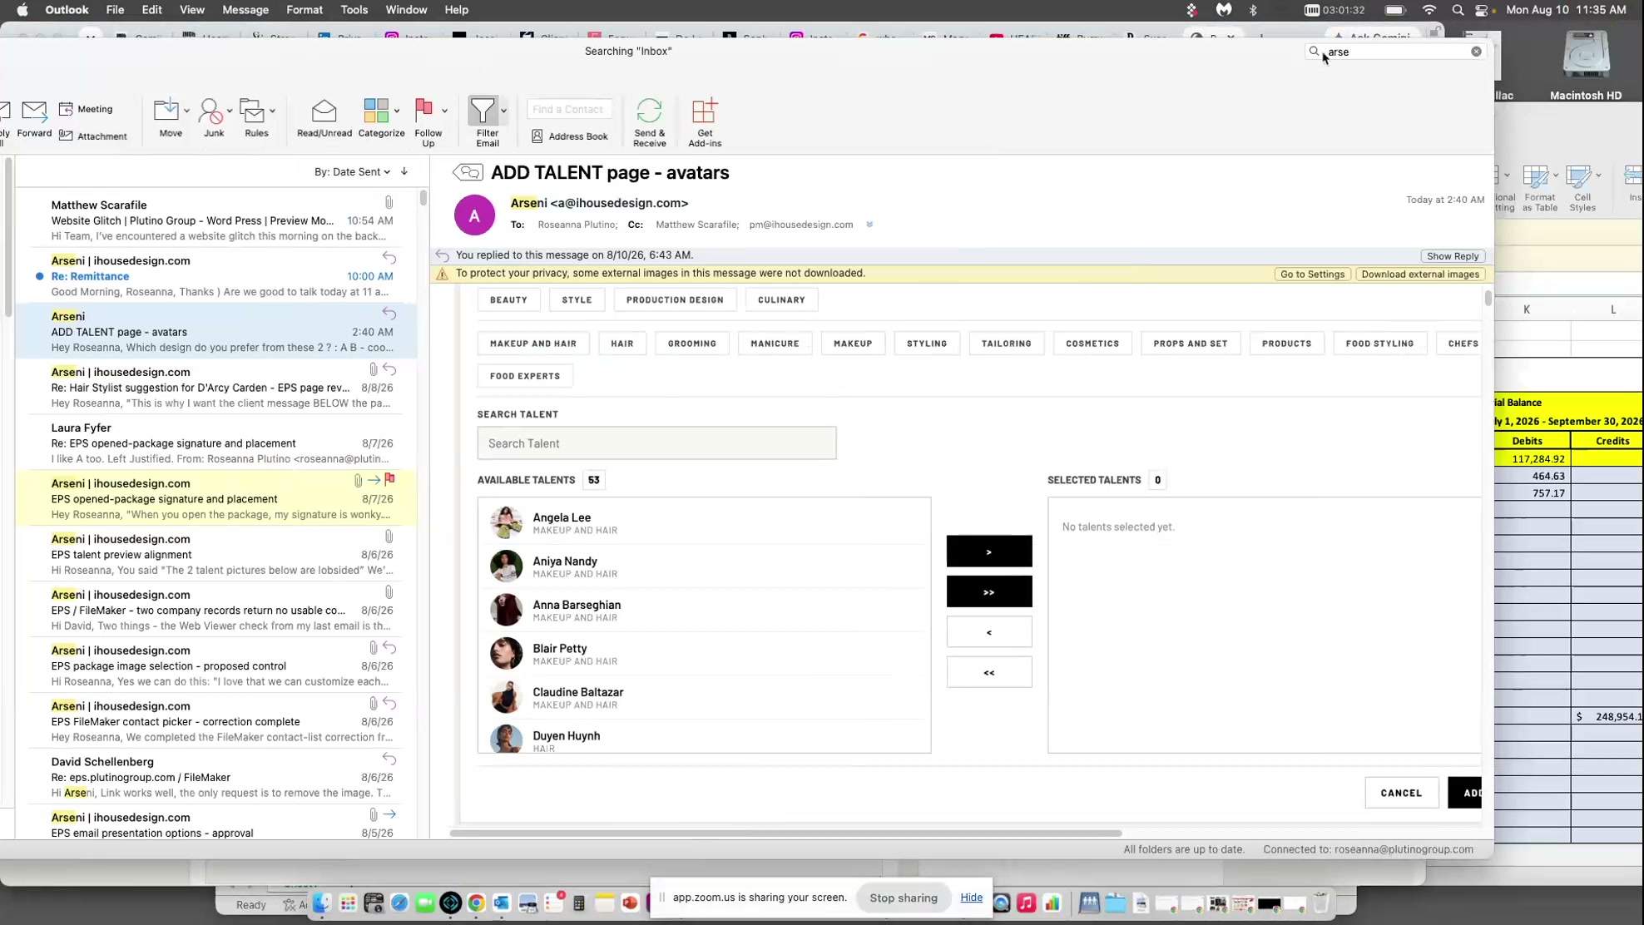Click the Search Talent input field

point(656,443)
